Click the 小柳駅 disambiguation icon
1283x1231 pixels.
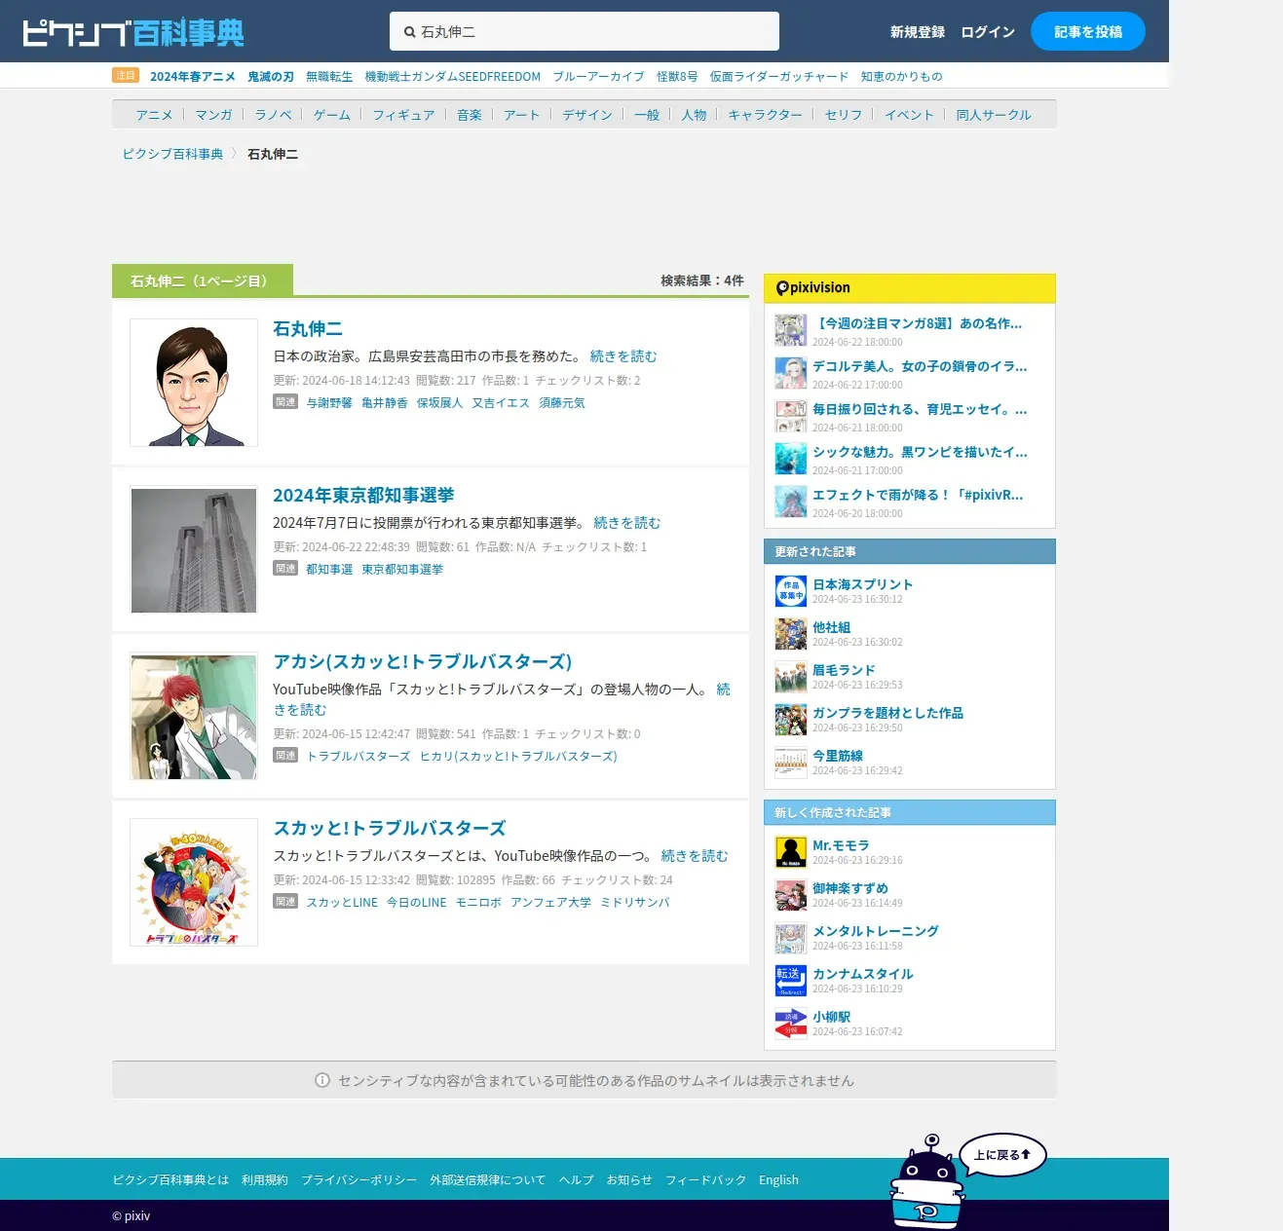pos(790,1024)
